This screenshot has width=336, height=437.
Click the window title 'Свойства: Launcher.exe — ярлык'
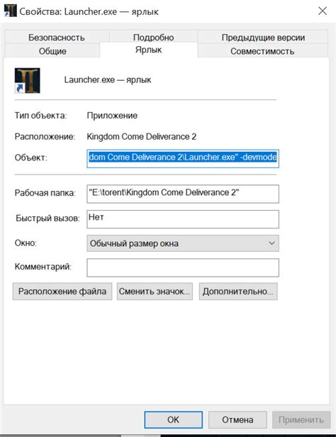pyautogui.click(x=89, y=11)
